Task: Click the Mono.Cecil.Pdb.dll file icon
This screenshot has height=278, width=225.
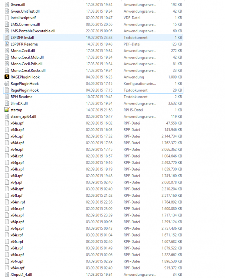Action: pyautogui.click(x=7, y=64)
